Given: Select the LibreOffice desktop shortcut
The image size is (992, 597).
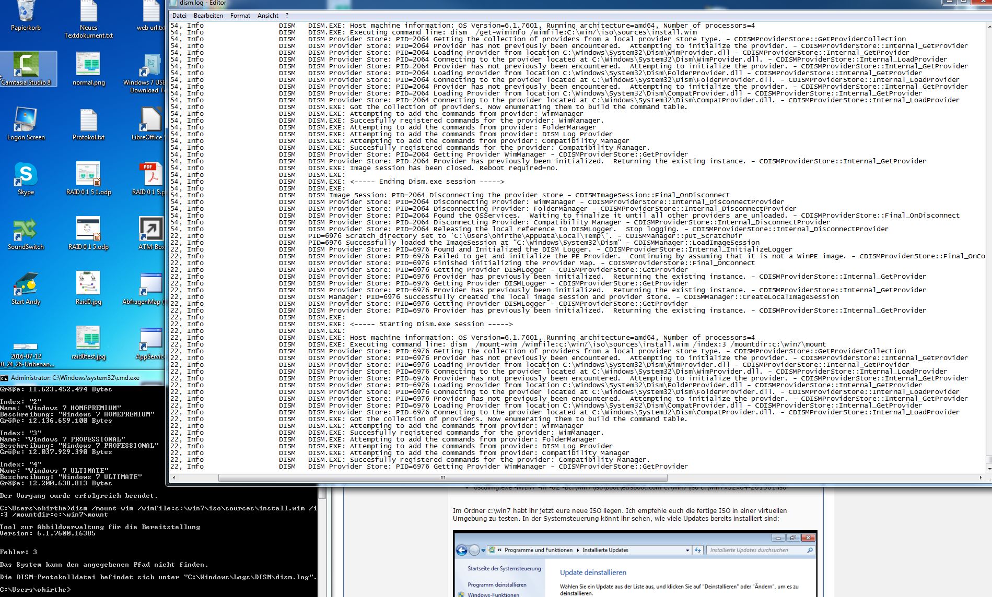Looking at the screenshot, I should 148,124.
